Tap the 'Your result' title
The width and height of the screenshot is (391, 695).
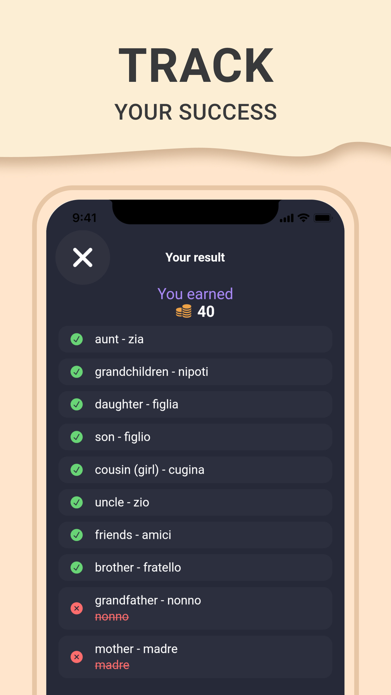(x=195, y=257)
